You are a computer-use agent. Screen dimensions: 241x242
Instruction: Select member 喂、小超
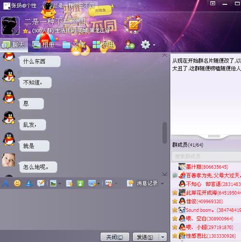(x=206, y=227)
